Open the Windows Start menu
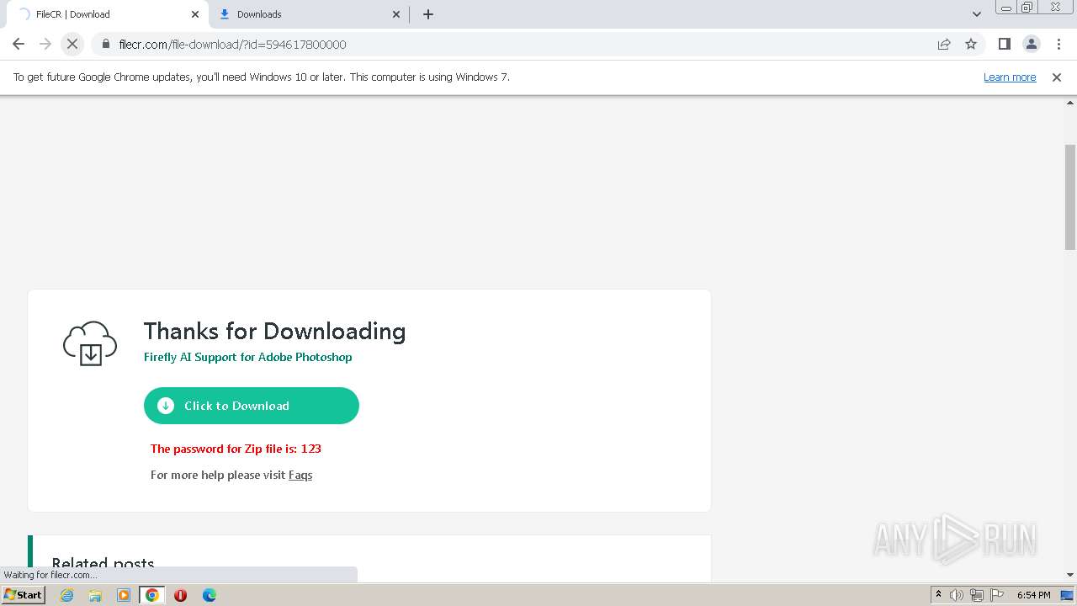The height and width of the screenshot is (606, 1077). [24, 594]
